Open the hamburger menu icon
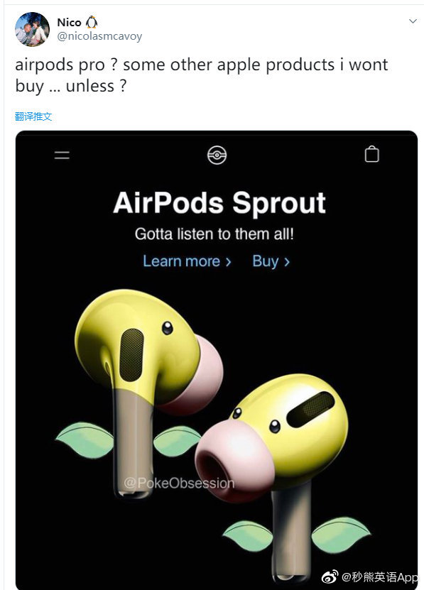424x590 pixels. (62, 155)
